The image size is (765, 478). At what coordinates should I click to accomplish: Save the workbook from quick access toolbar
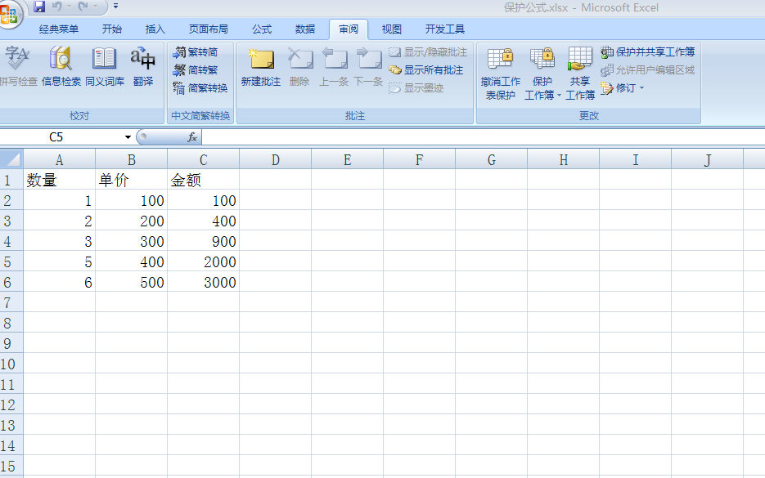pos(39,7)
